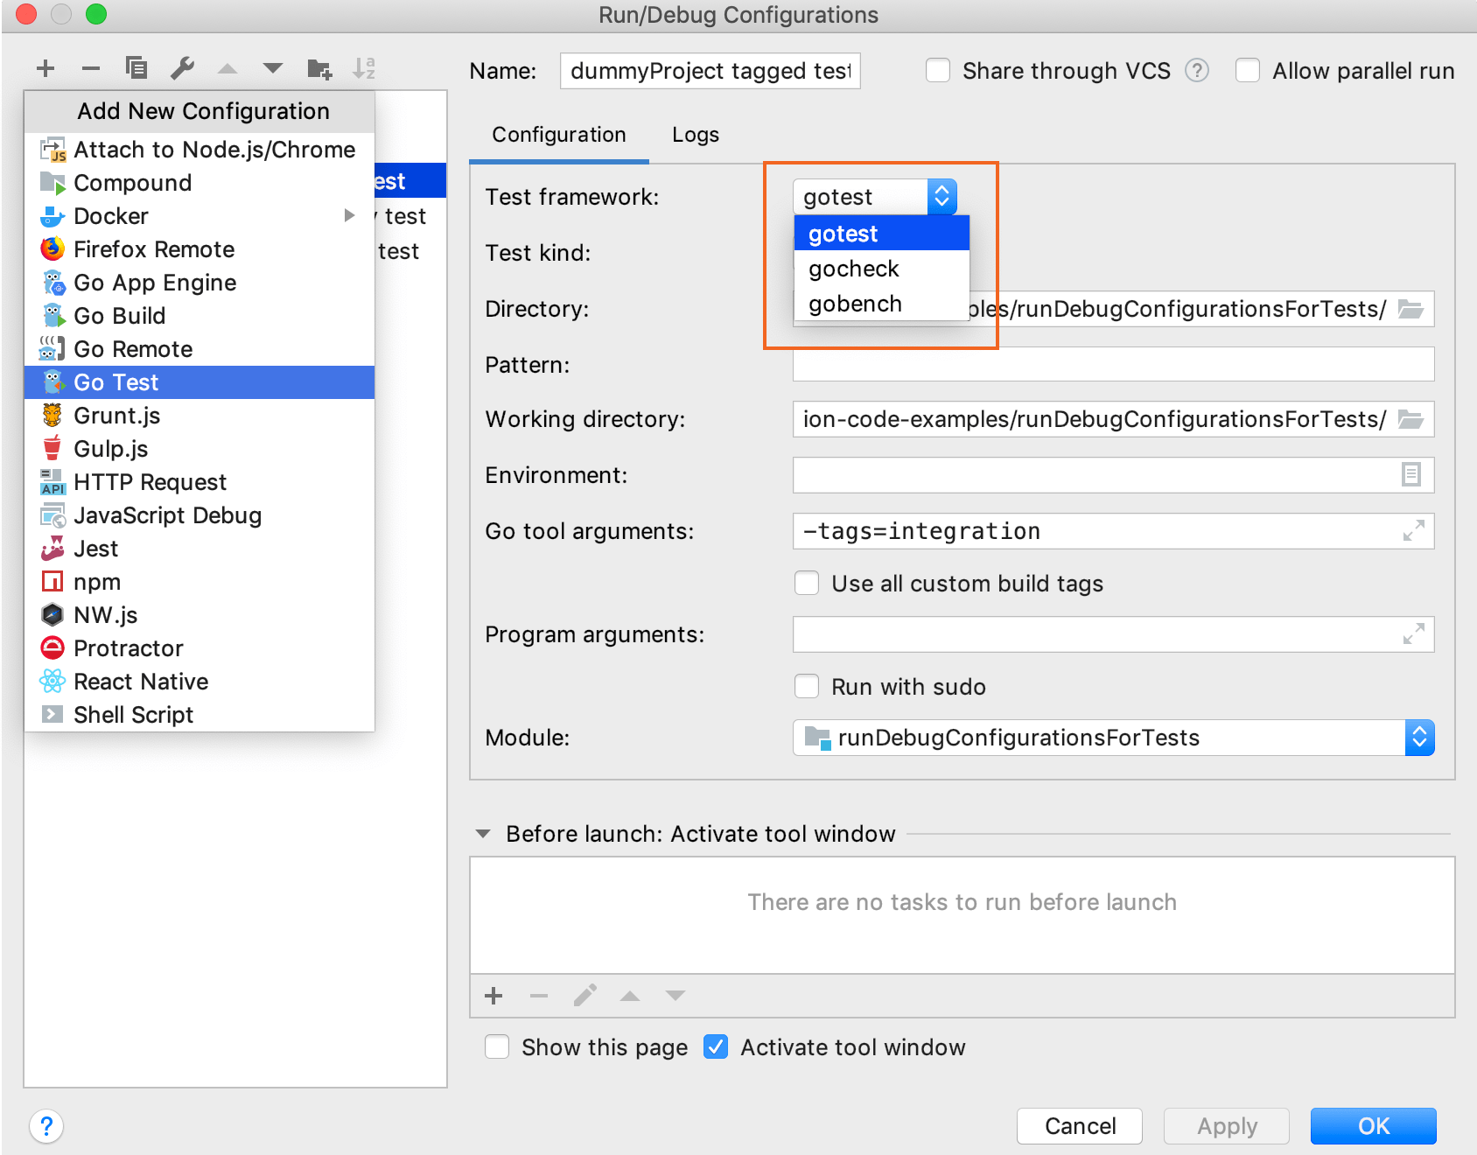The width and height of the screenshot is (1477, 1155).
Task: Open the Module dropdown selector
Action: point(1113,738)
